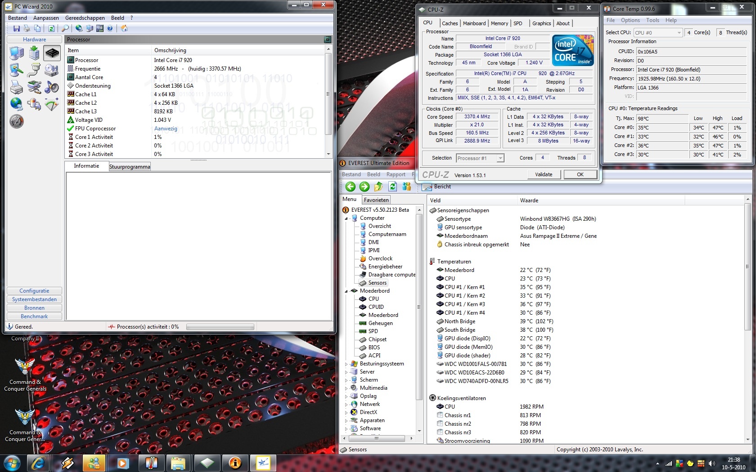Switch to the Favorieten tab in EVEREST
Screen dimensions: 756x472
(376, 200)
